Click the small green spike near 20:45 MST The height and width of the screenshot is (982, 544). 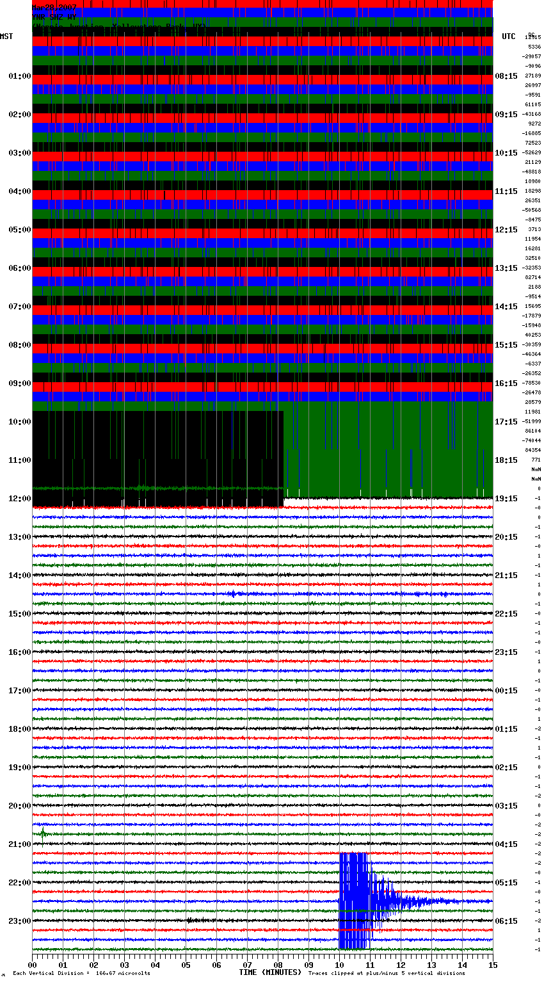click(x=43, y=833)
